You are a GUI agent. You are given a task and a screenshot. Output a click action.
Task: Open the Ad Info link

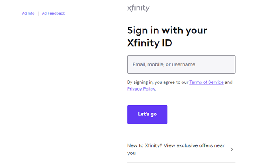[x=28, y=13]
